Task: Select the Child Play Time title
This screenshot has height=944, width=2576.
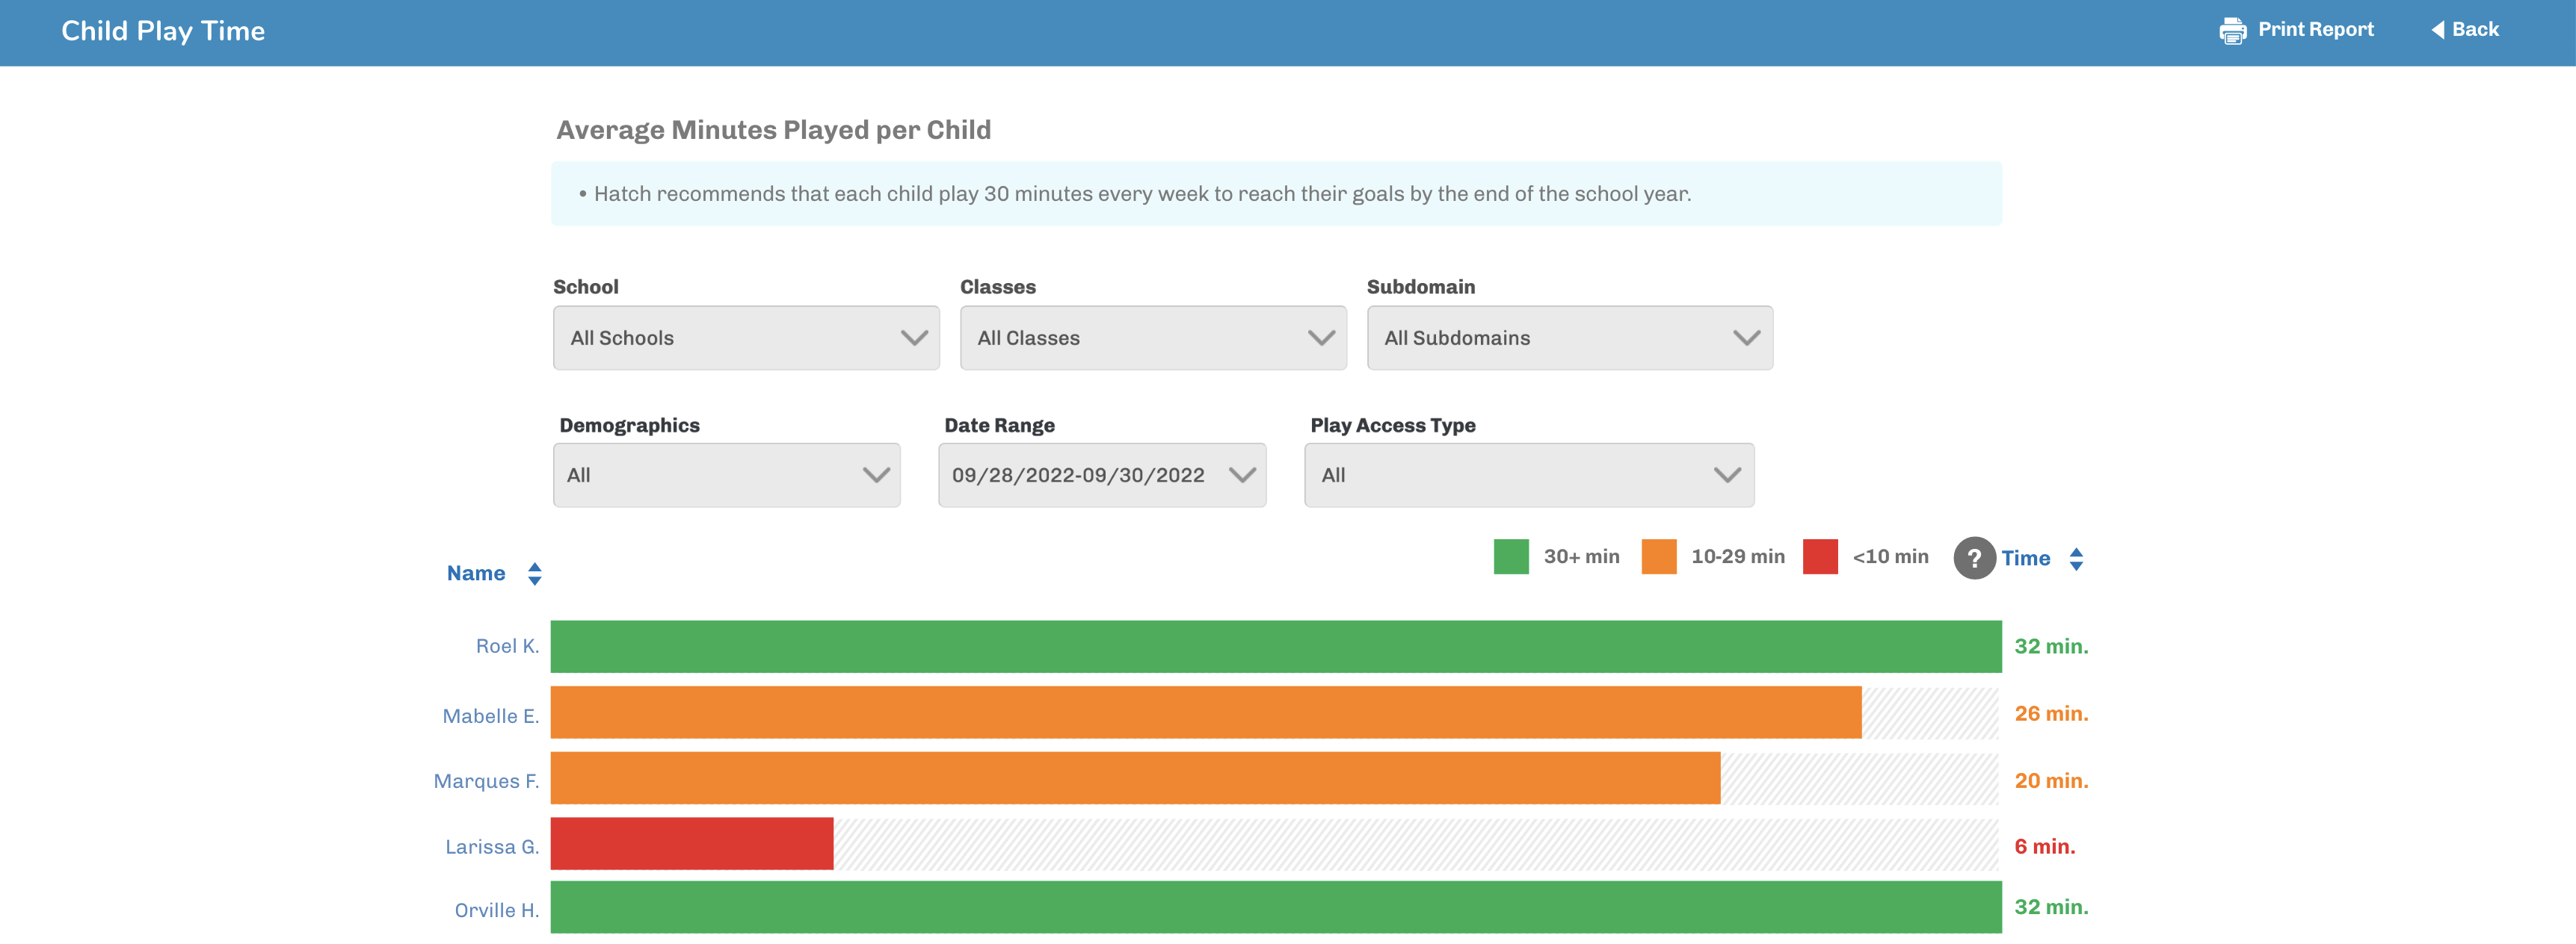Action: tap(163, 30)
